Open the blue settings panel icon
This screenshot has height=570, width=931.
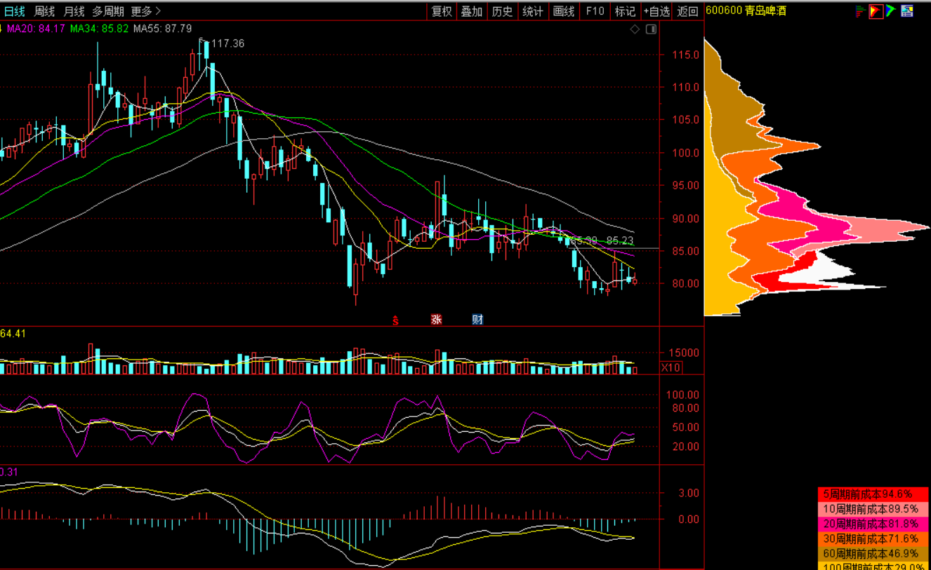pyautogui.click(x=907, y=11)
